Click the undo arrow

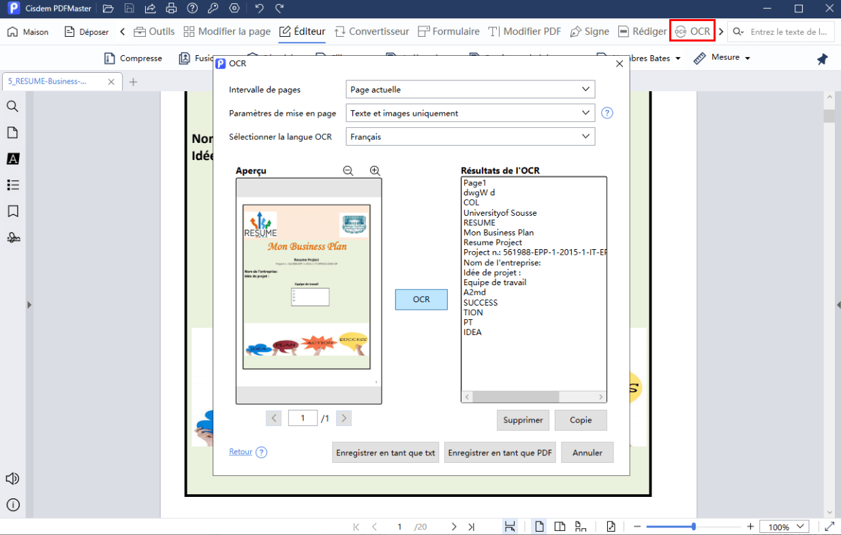(259, 9)
